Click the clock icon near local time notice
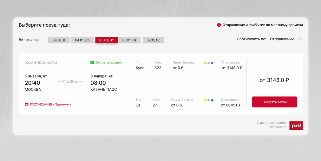 (x=219, y=25)
